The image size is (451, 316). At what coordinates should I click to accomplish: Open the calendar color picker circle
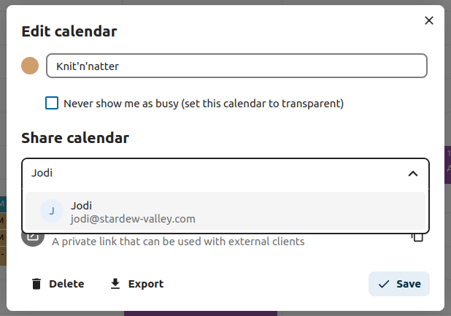click(x=30, y=66)
